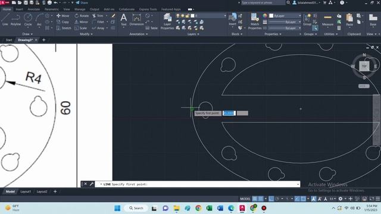The height and width of the screenshot is (214, 381).
Task: Toggle object snap tracking in status bar
Action: pyautogui.click(x=297, y=199)
